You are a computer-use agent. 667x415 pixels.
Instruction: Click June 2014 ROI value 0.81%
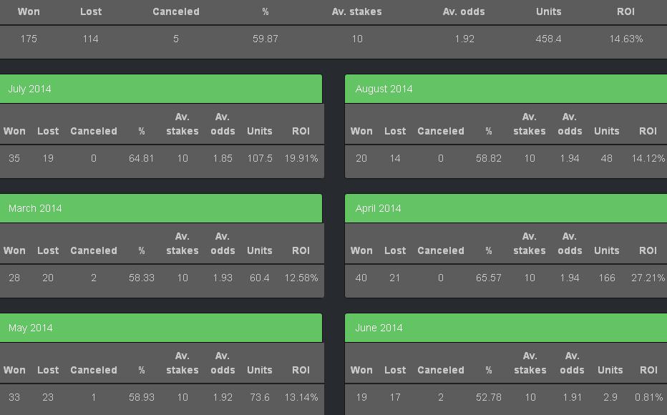click(x=648, y=398)
